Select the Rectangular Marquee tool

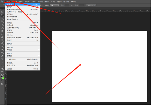[2, 15]
